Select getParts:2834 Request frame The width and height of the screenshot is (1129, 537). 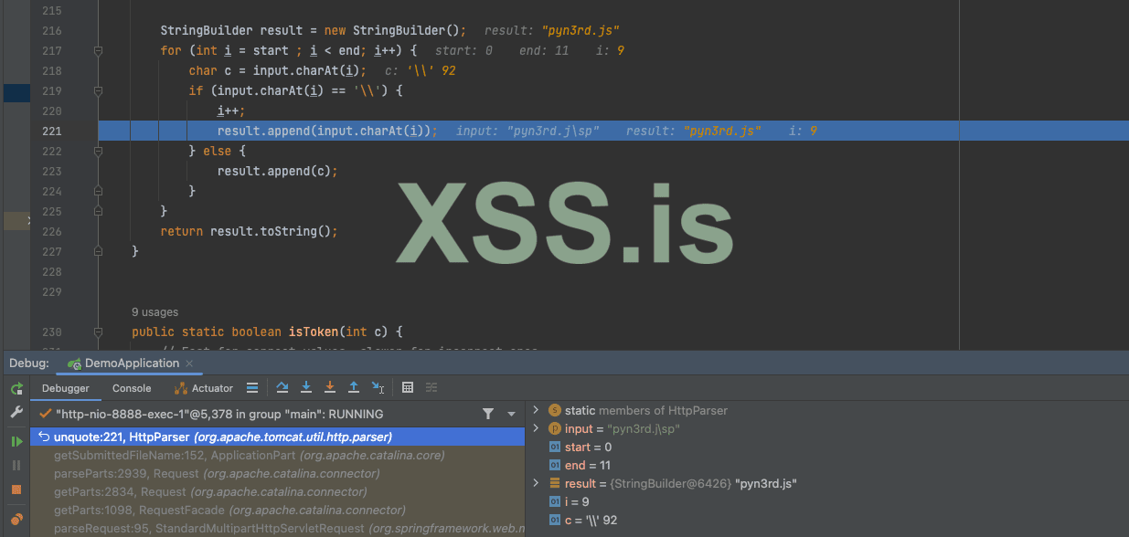pyautogui.click(x=278, y=492)
